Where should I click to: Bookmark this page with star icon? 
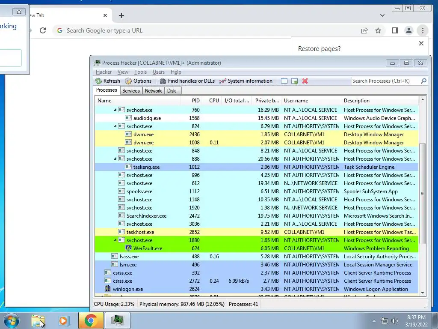click(x=378, y=30)
